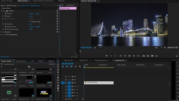Click the Scale value field
This screenshot has width=179, height=101.
pyautogui.click(x=31, y=16)
